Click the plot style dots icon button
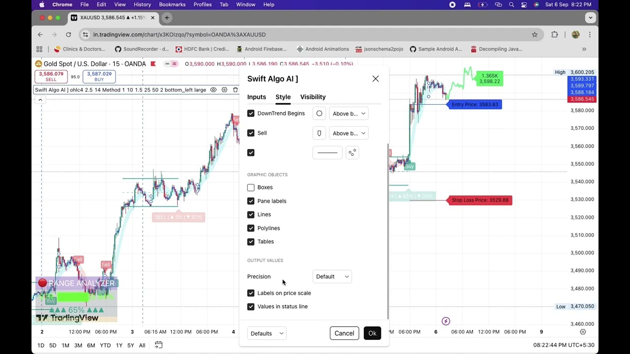The width and height of the screenshot is (630, 354). pyautogui.click(x=352, y=153)
